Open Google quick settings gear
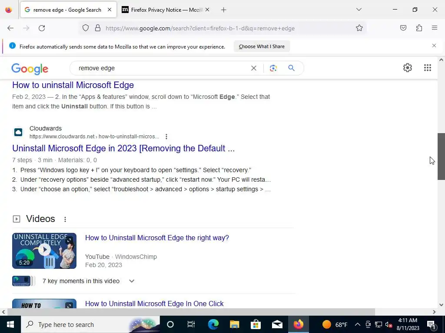 click(408, 68)
